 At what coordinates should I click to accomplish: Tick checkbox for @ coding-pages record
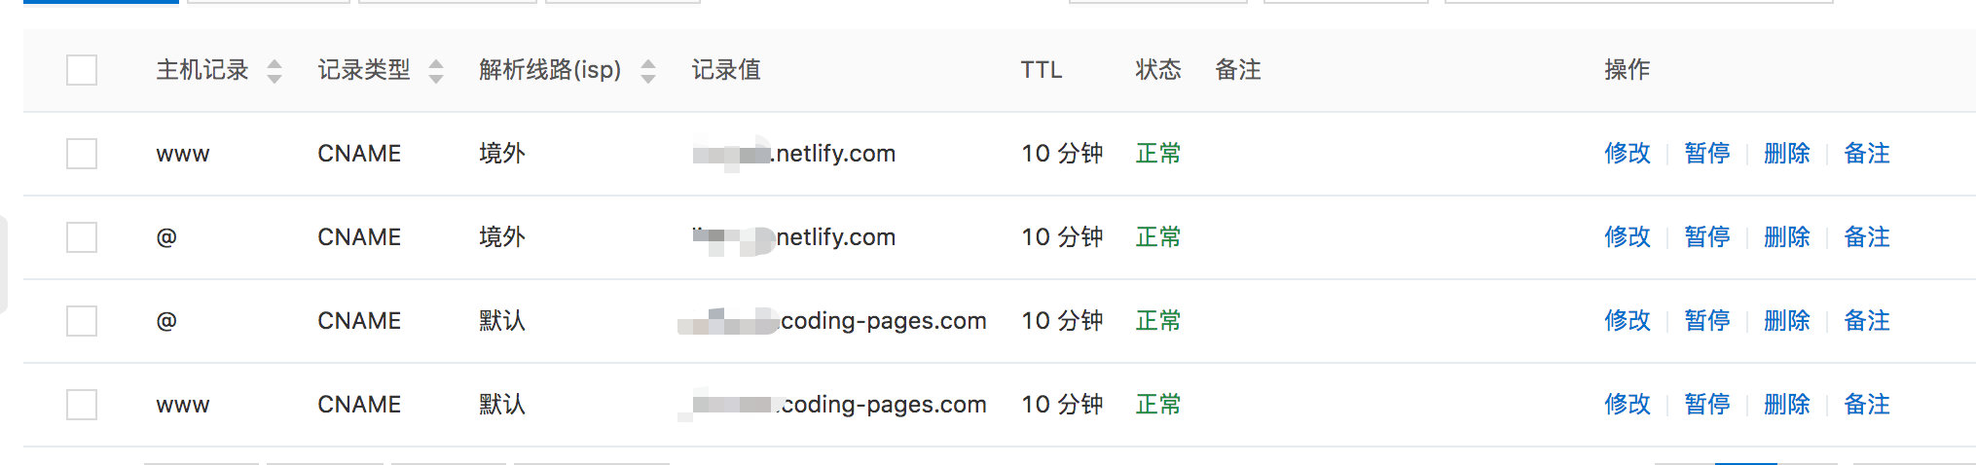[82, 321]
